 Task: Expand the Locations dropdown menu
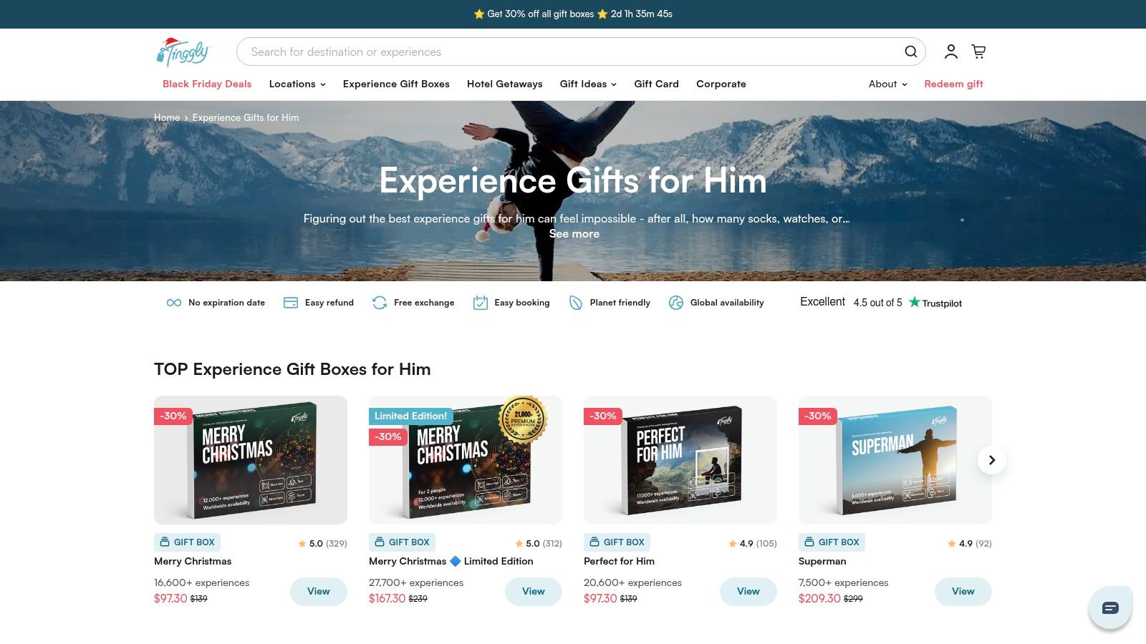[x=297, y=84]
